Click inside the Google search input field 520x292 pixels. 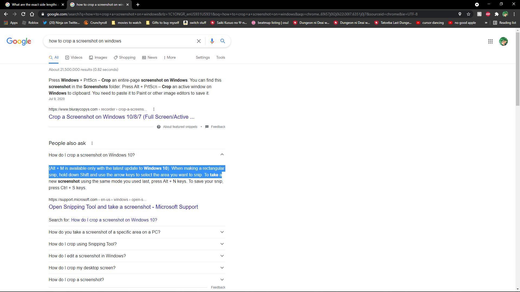pyautogui.click(x=119, y=41)
